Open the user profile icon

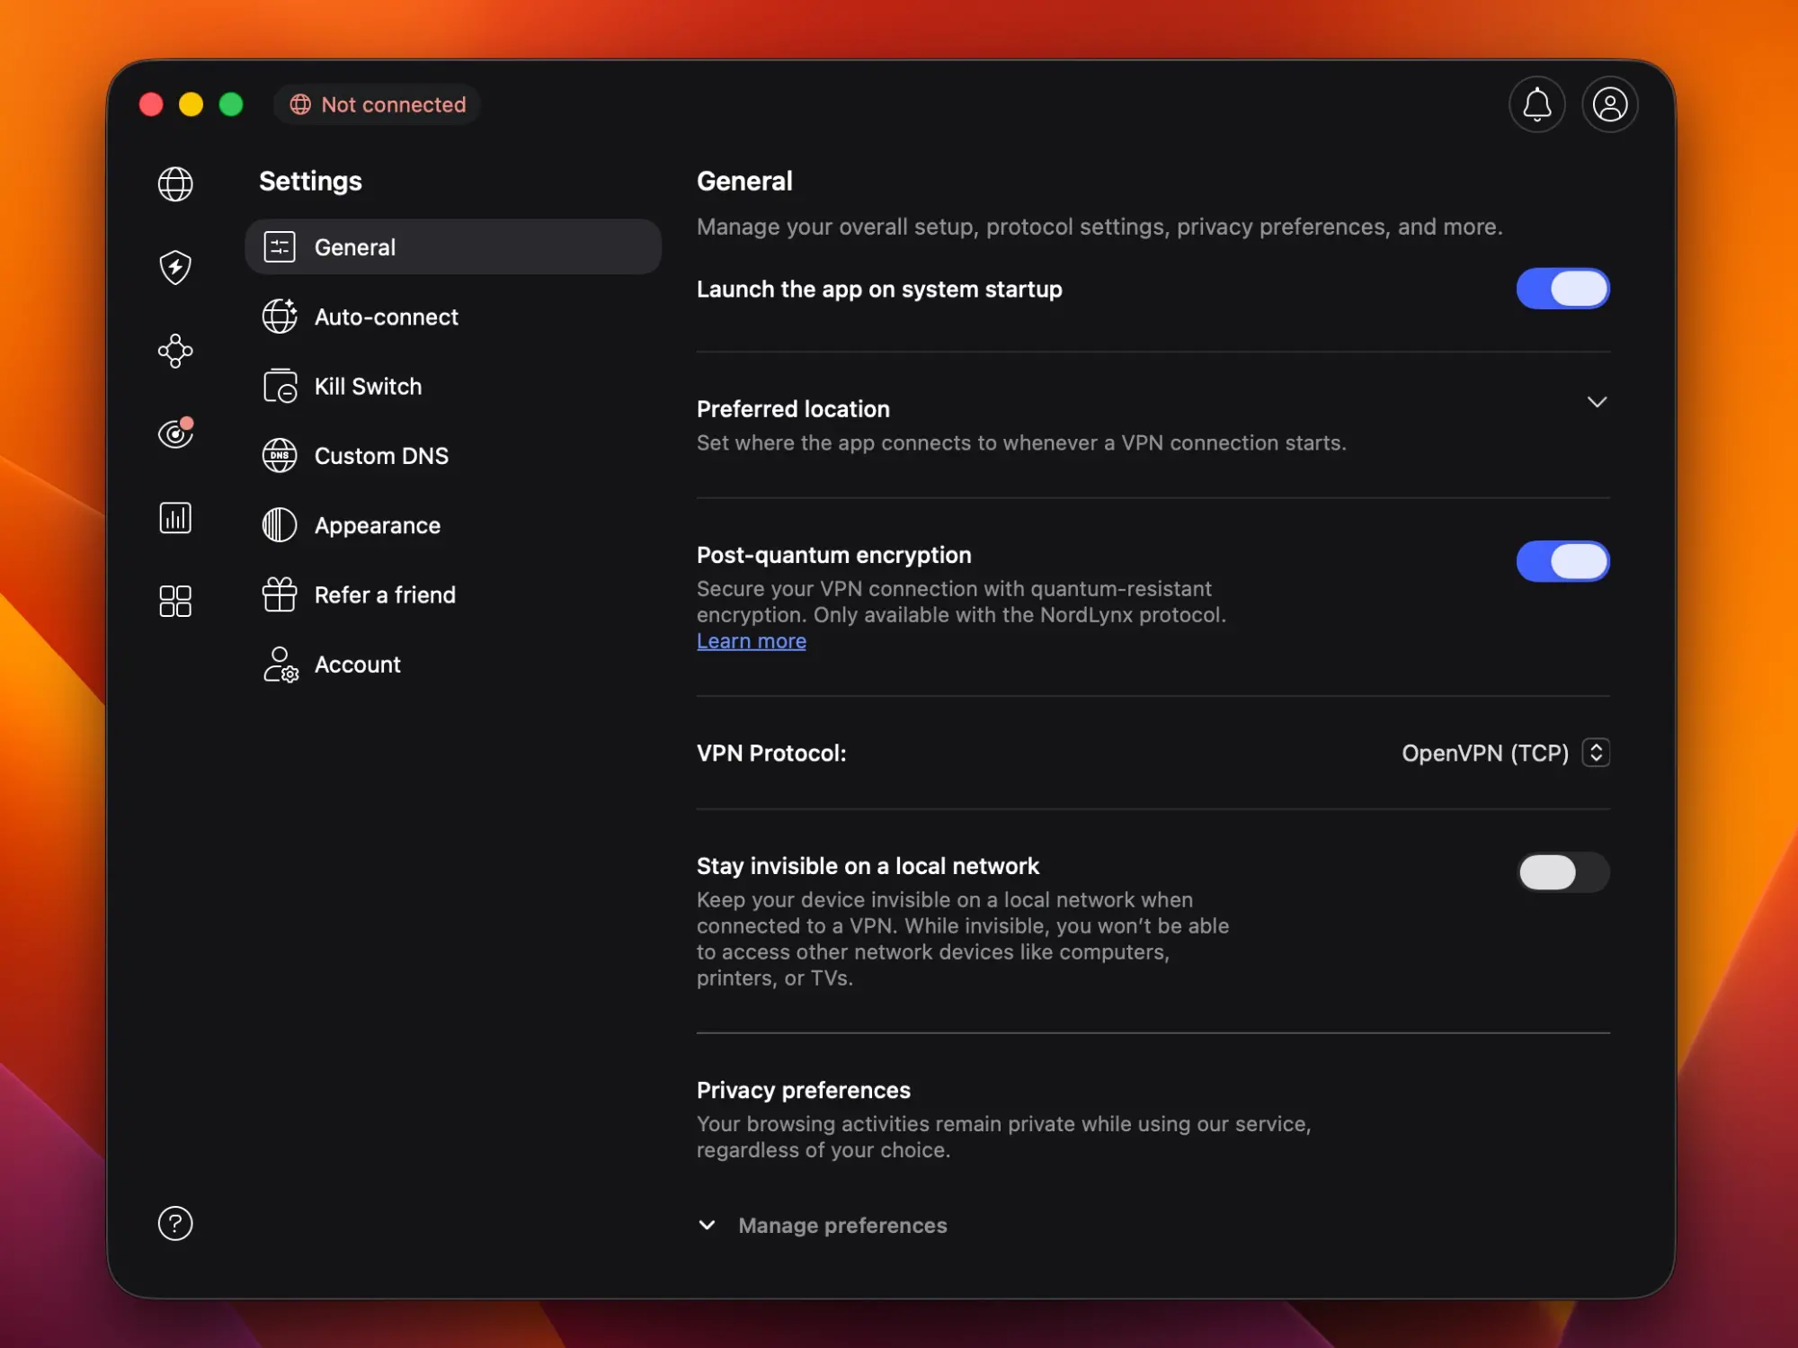click(1609, 104)
